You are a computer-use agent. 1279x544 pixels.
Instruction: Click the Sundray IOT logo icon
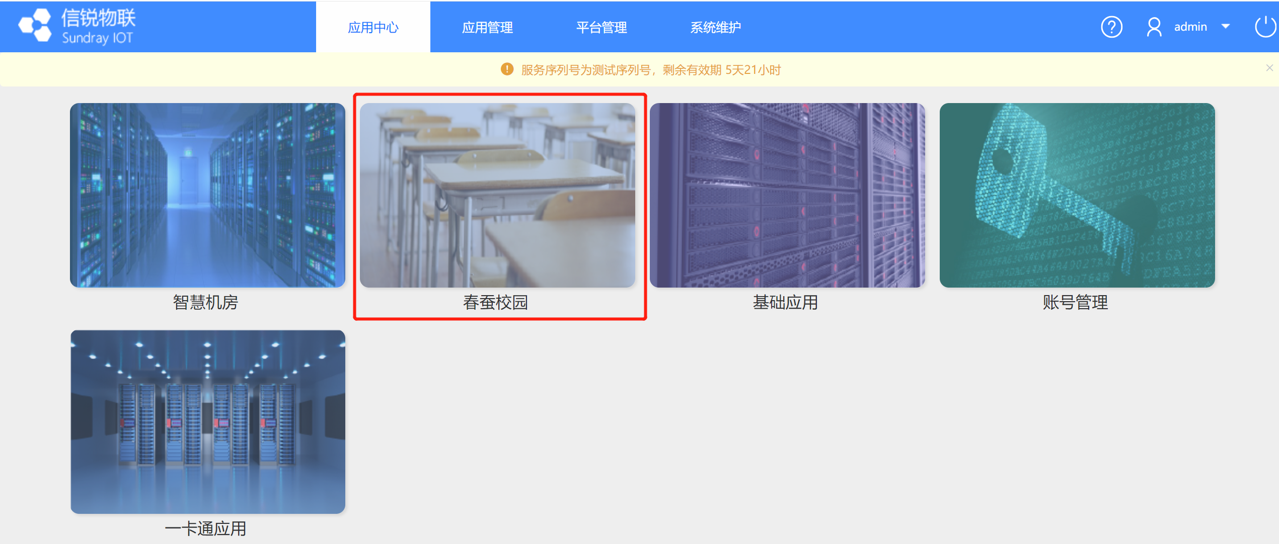(35, 25)
